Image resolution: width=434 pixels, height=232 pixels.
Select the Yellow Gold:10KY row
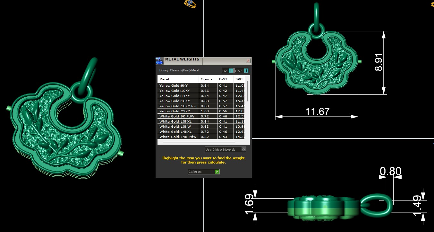pos(201,91)
